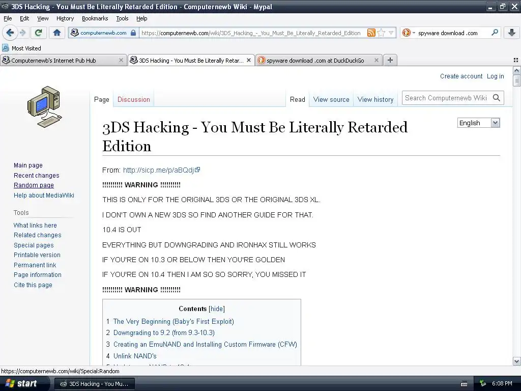Switch to spyware download DuckDuckGo tab
Screen dimensions: 521x391
coord(319,60)
